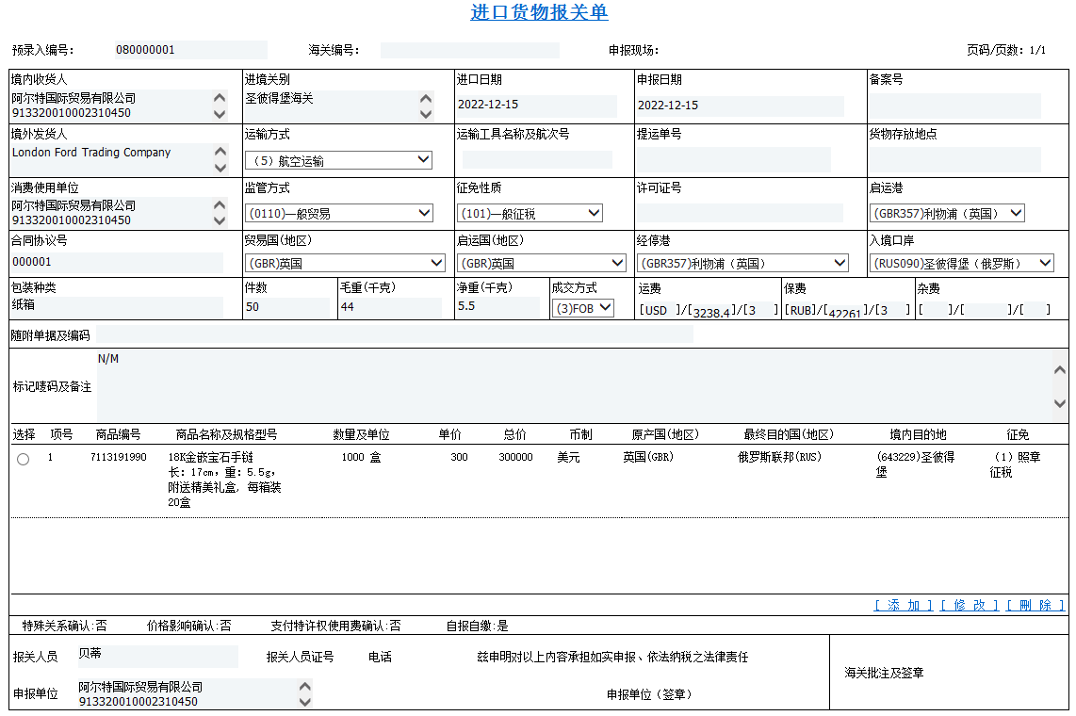Image resolution: width=1076 pixels, height=716 pixels.
Task: Open the 经停港 dropdown
Action: [742, 264]
